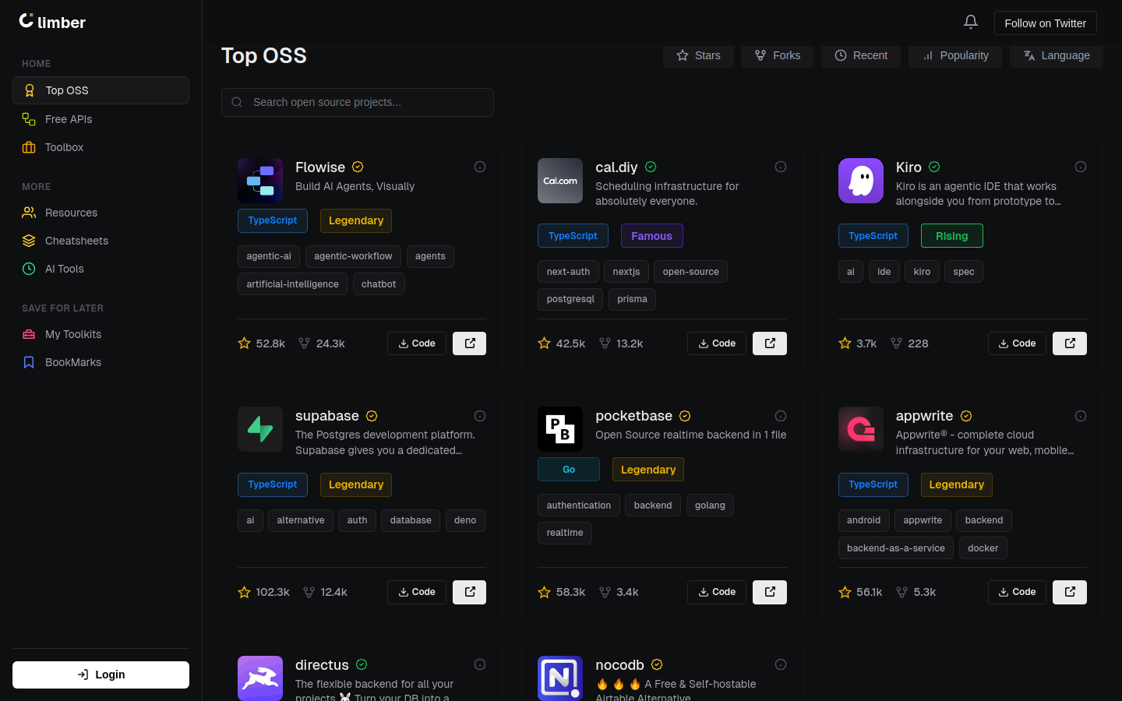
Task: Select the next-auth tag
Action: (568, 272)
